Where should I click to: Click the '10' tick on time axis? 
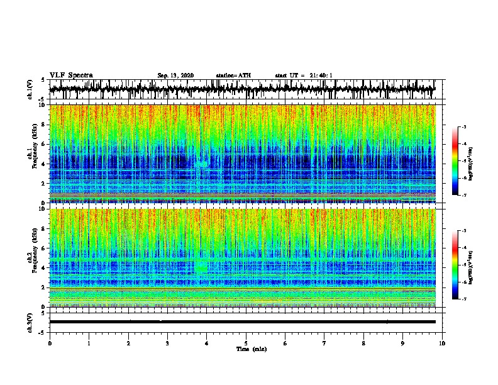click(442, 343)
